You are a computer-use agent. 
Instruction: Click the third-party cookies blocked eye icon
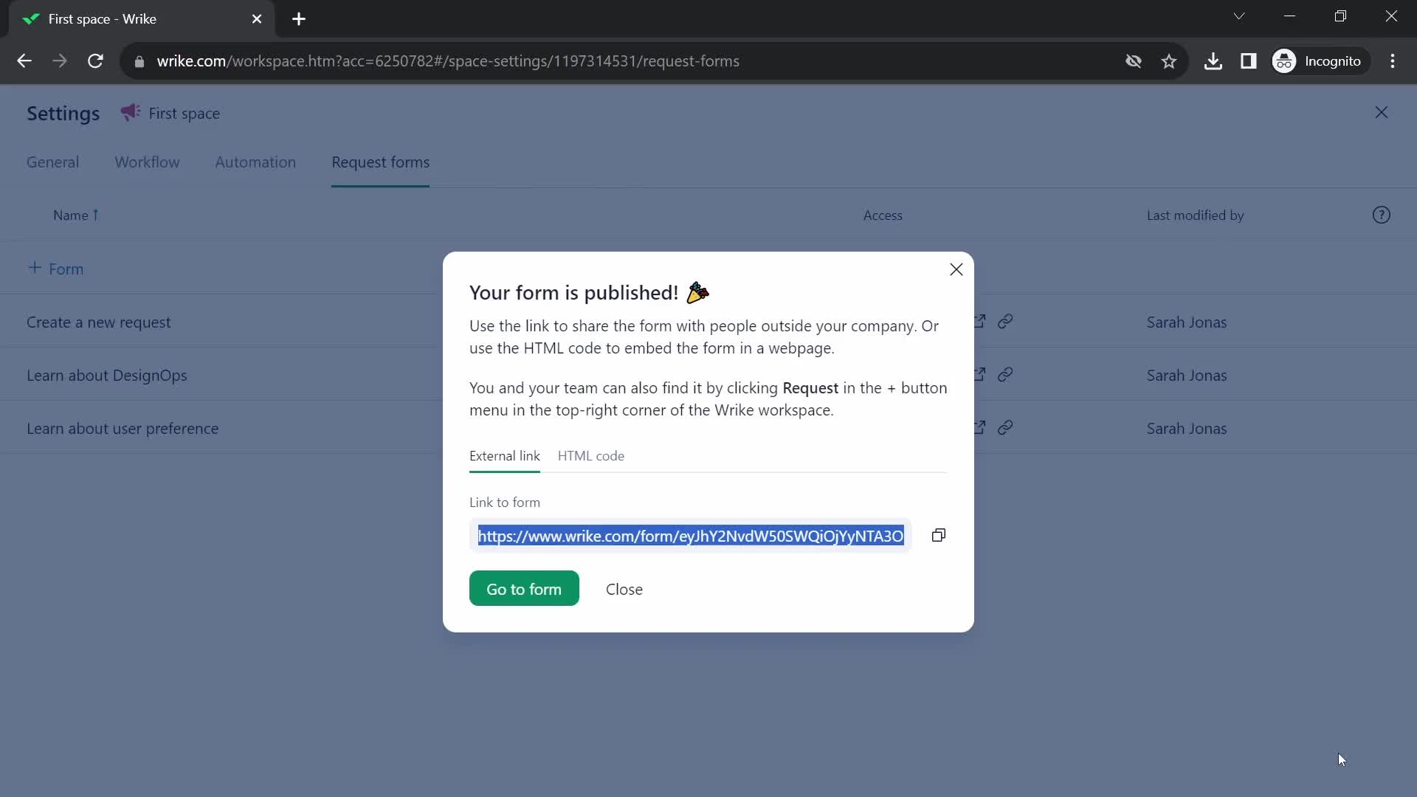tap(1133, 61)
